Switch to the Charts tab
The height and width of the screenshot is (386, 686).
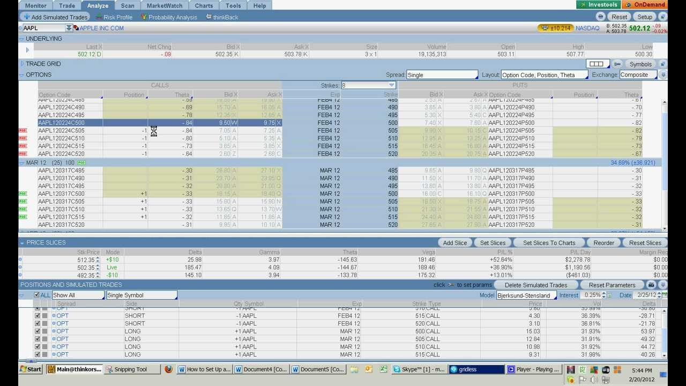pos(204,5)
